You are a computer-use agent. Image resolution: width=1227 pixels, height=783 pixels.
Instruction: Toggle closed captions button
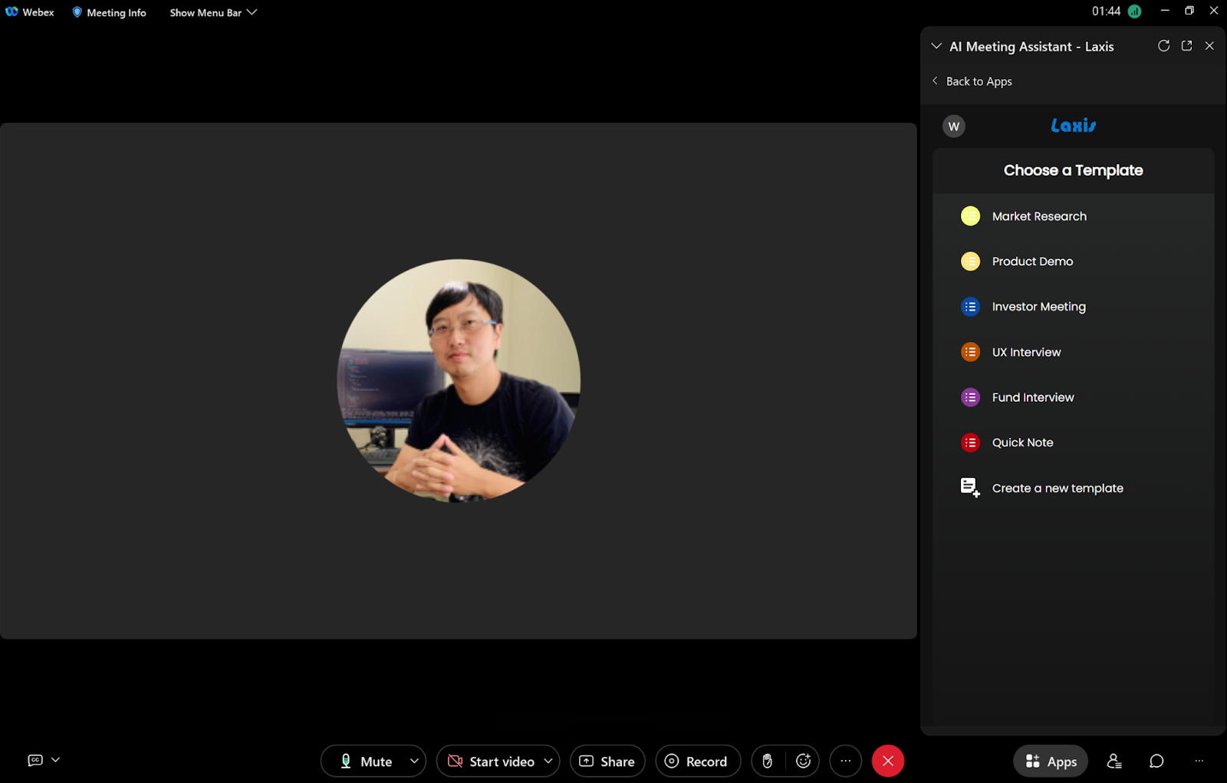pos(35,760)
